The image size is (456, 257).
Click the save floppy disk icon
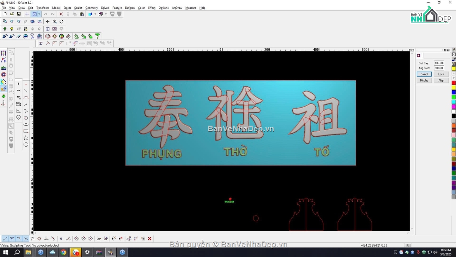(x=19, y=14)
